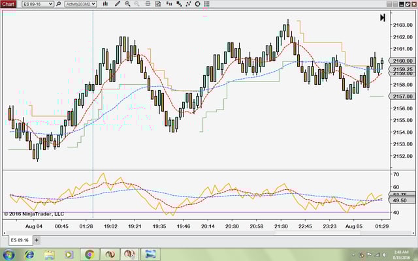This screenshot has width=418, height=261.
Task: Jump to latest bar arrow icon
Action: point(383,18)
